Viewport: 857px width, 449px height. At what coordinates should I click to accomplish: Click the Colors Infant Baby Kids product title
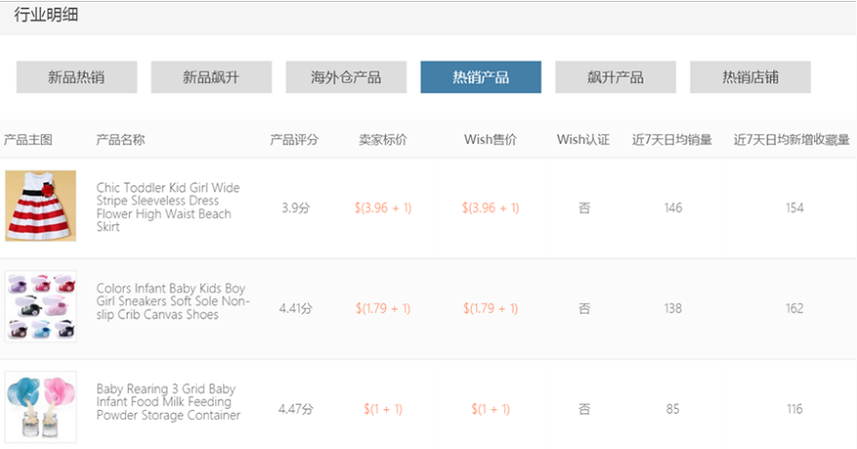173,302
